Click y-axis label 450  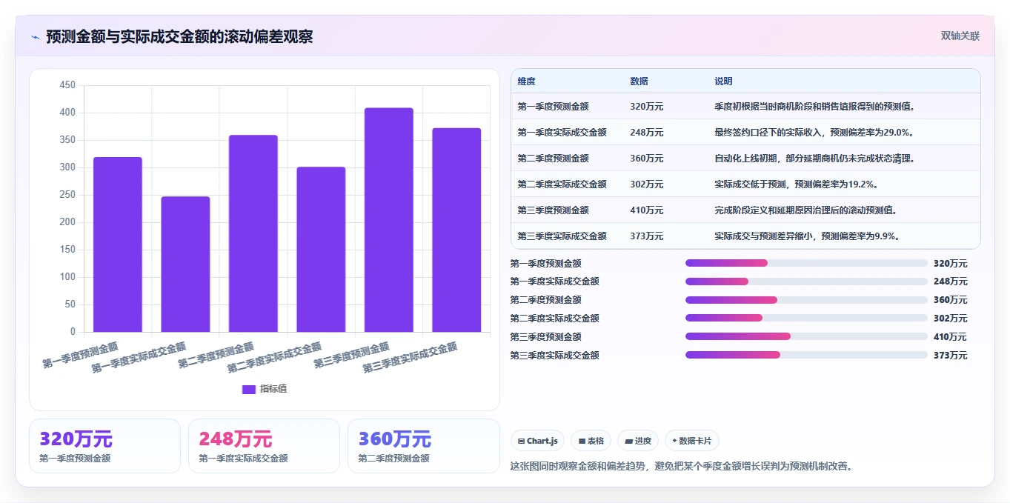tap(67, 85)
